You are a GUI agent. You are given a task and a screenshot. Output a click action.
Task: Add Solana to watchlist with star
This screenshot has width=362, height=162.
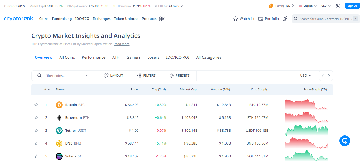point(36,156)
